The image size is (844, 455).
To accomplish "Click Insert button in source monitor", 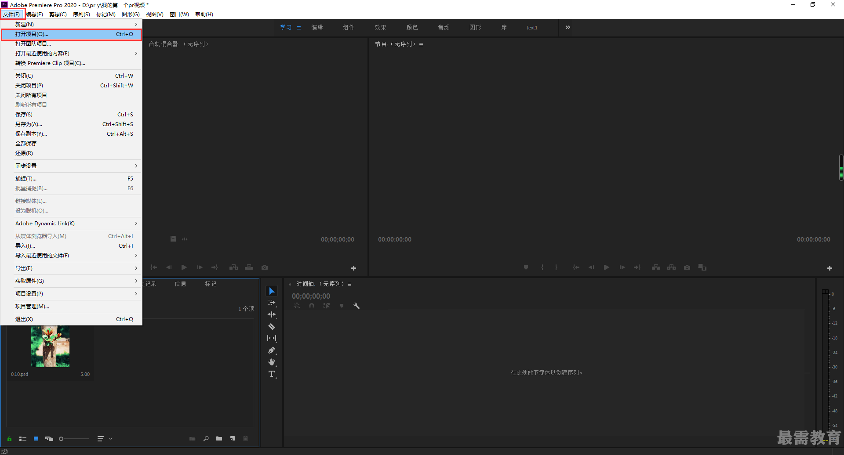I will coord(233,267).
